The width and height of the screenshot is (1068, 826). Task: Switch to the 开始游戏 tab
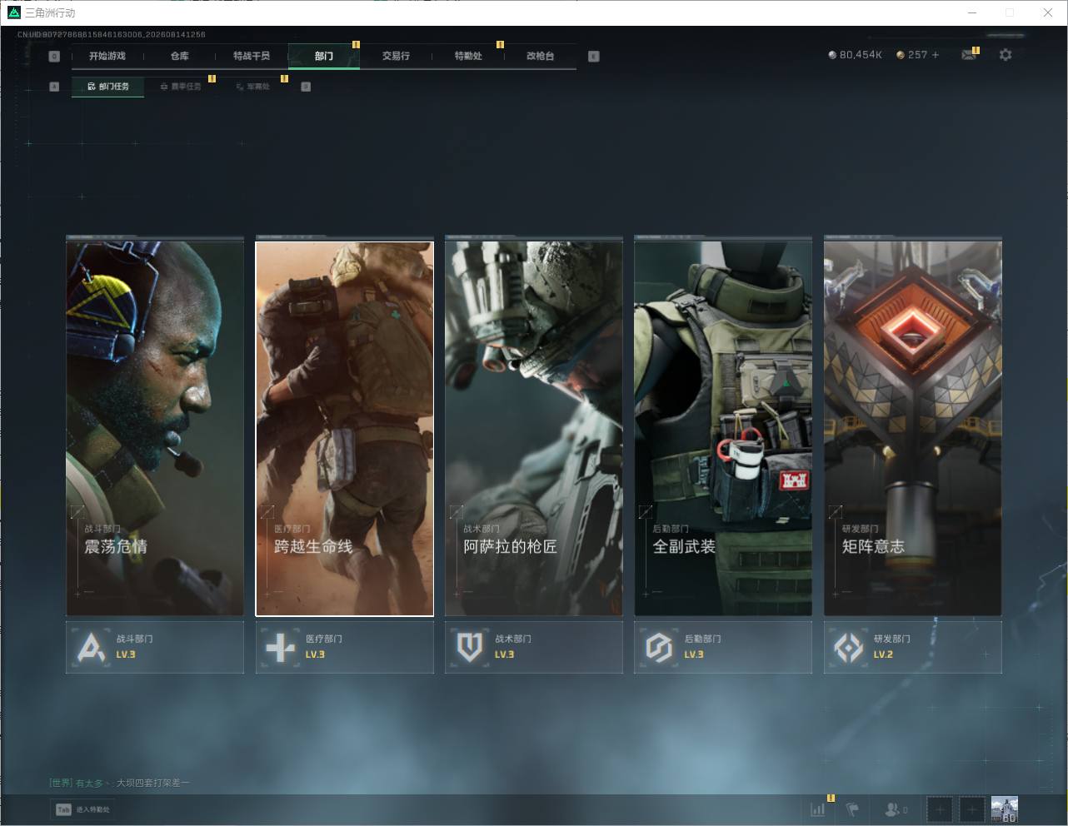(x=107, y=56)
